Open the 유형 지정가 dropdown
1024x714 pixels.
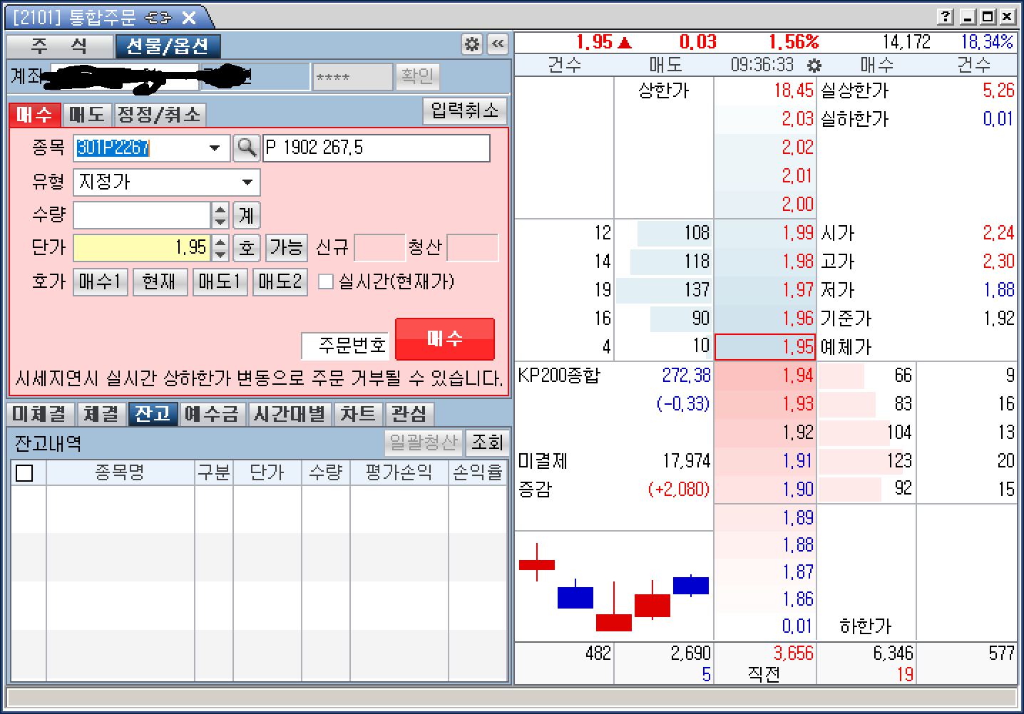pos(247,182)
